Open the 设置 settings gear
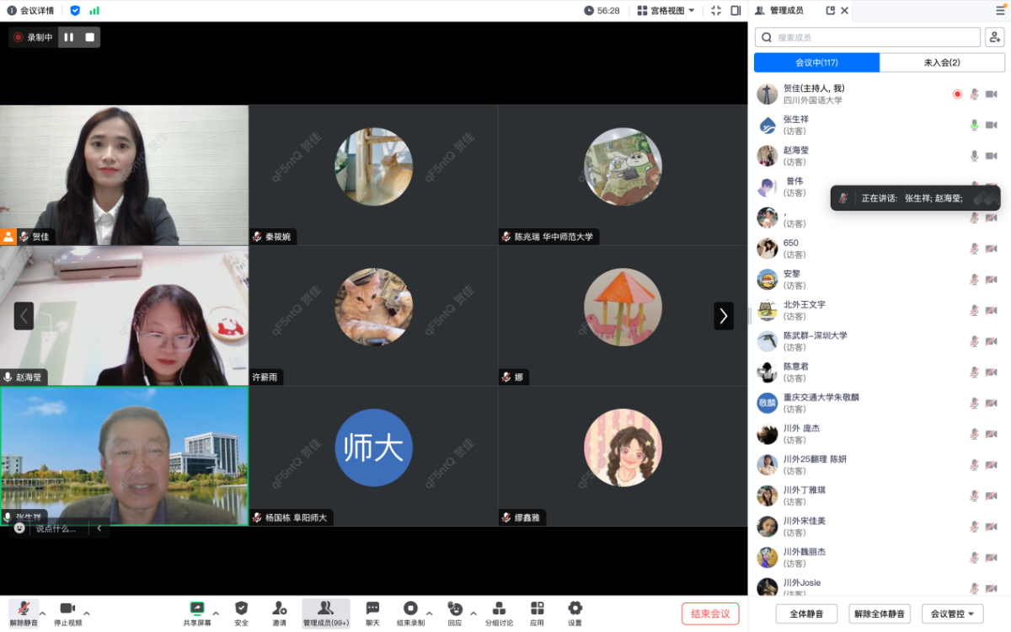Image resolution: width=1011 pixels, height=632 pixels. [x=575, y=608]
